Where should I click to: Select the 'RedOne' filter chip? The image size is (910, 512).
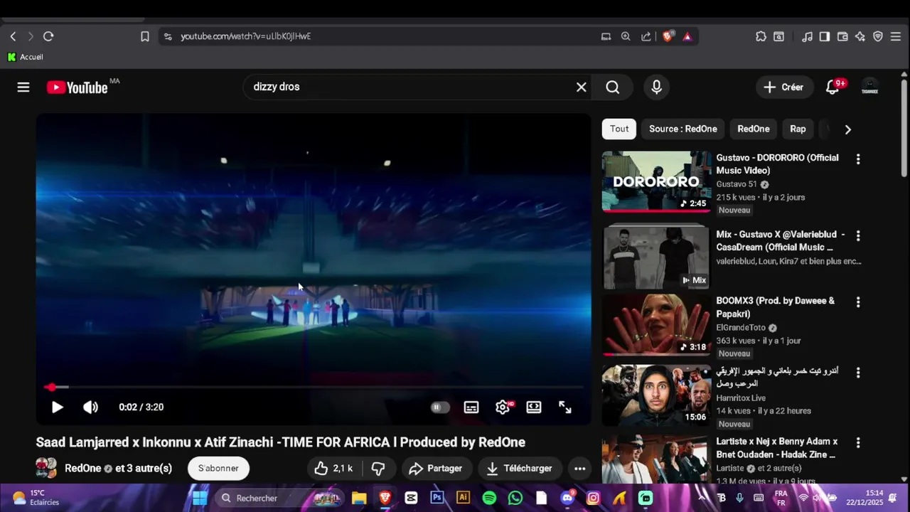(x=754, y=129)
